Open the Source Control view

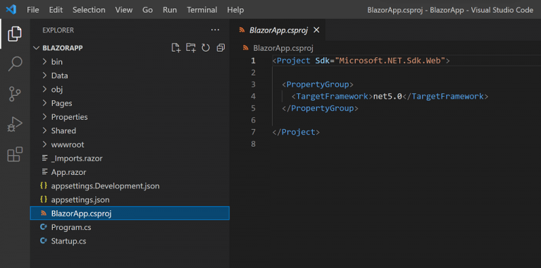click(x=15, y=94)
